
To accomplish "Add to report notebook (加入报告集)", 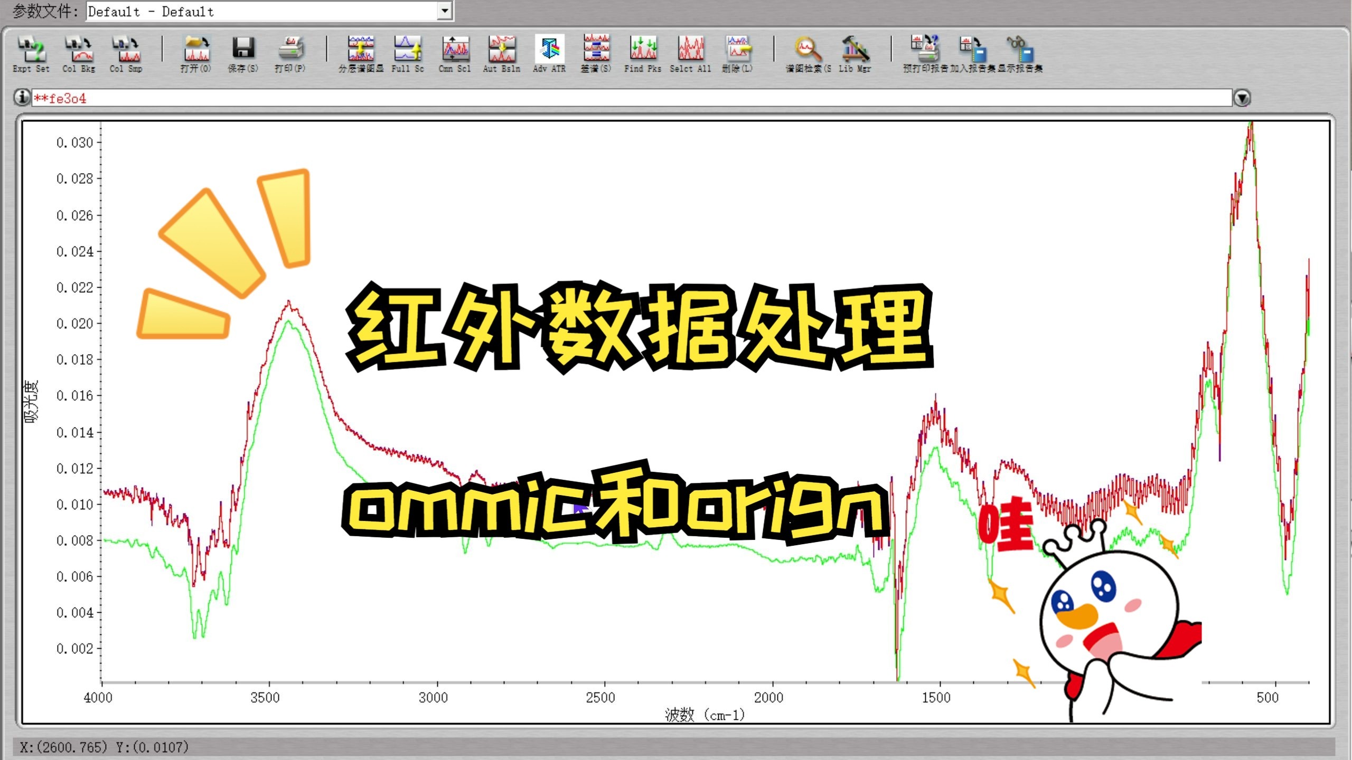I will [x=973, y=53].
